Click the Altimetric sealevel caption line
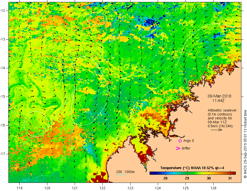Image resolution: width=247 pixels, height=191 pixels. pyautogui.click(x=222, y=110)
